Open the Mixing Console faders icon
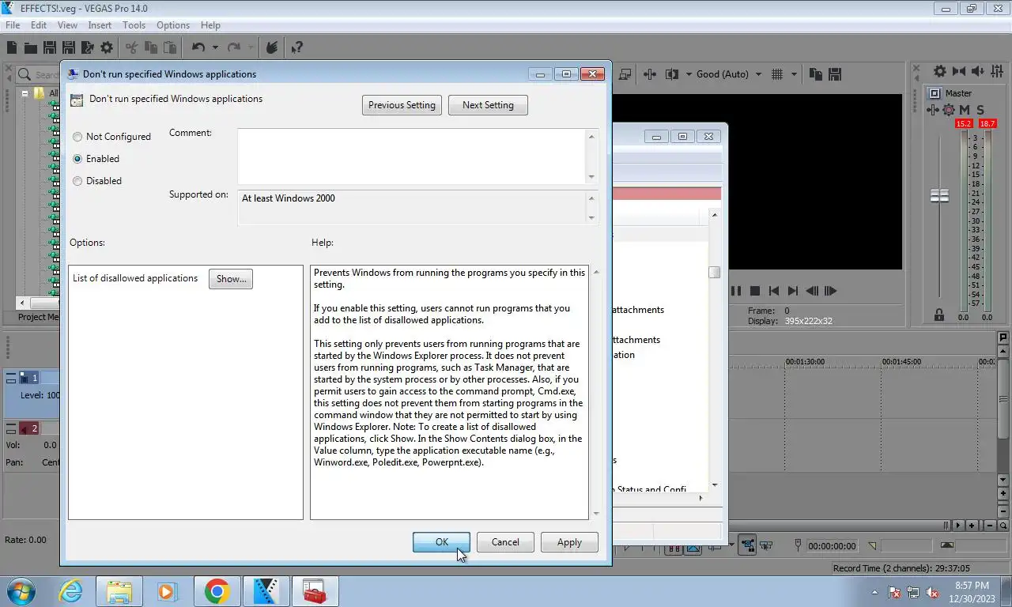This screenshot has height=607, width=1012. tap(998, 71)
